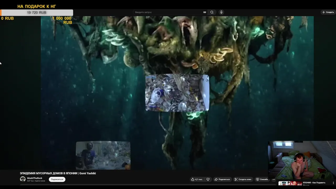Open the on-screen keyboard icon in search
The width and height of the screenshot is (336, 189).
click(x=205, y=12)
